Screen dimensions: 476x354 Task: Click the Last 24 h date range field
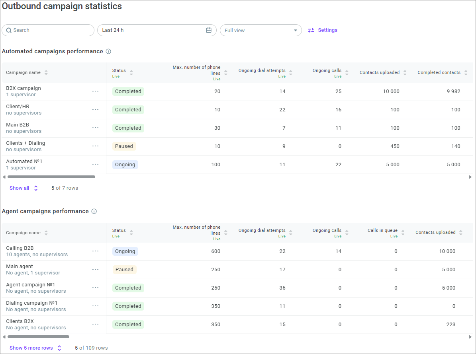[x=157, y=30]
